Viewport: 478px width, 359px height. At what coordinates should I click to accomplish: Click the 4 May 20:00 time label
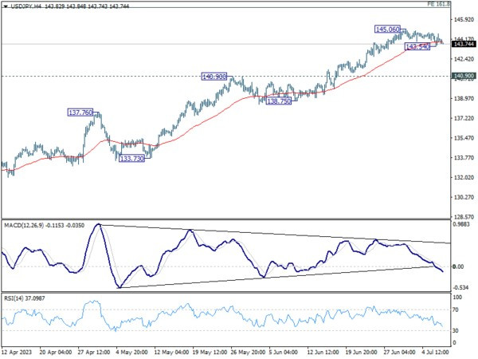(x=132, y=352)
